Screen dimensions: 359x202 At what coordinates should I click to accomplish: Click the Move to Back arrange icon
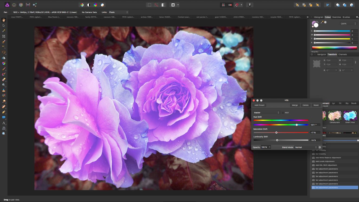point(297,5)
